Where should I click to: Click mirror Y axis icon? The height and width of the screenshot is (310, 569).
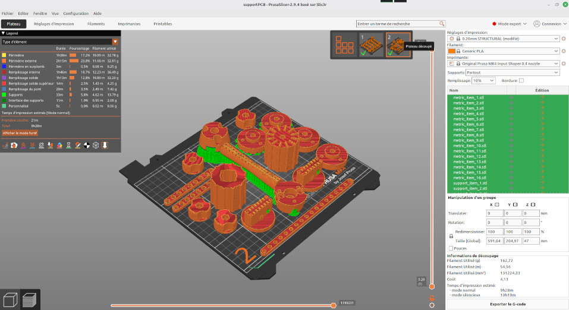pos(515,204)
